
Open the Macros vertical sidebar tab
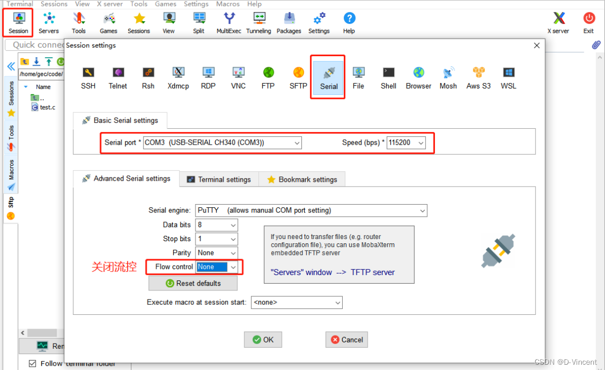tap(11, 175)
